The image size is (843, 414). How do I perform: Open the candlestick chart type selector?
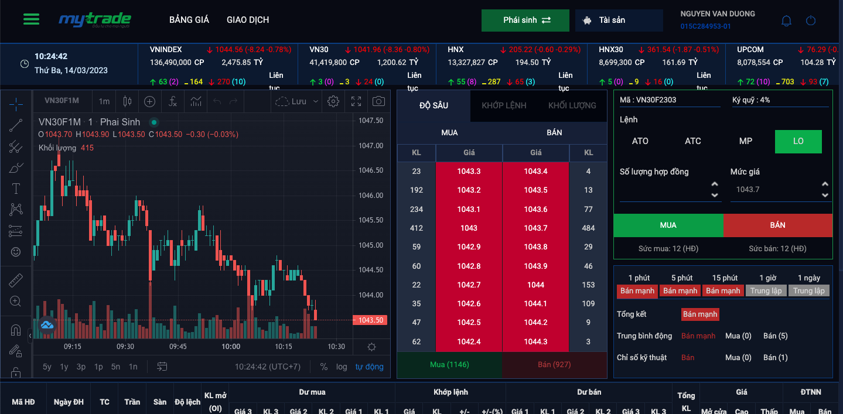pyautogui.click(x=127, y=101)
